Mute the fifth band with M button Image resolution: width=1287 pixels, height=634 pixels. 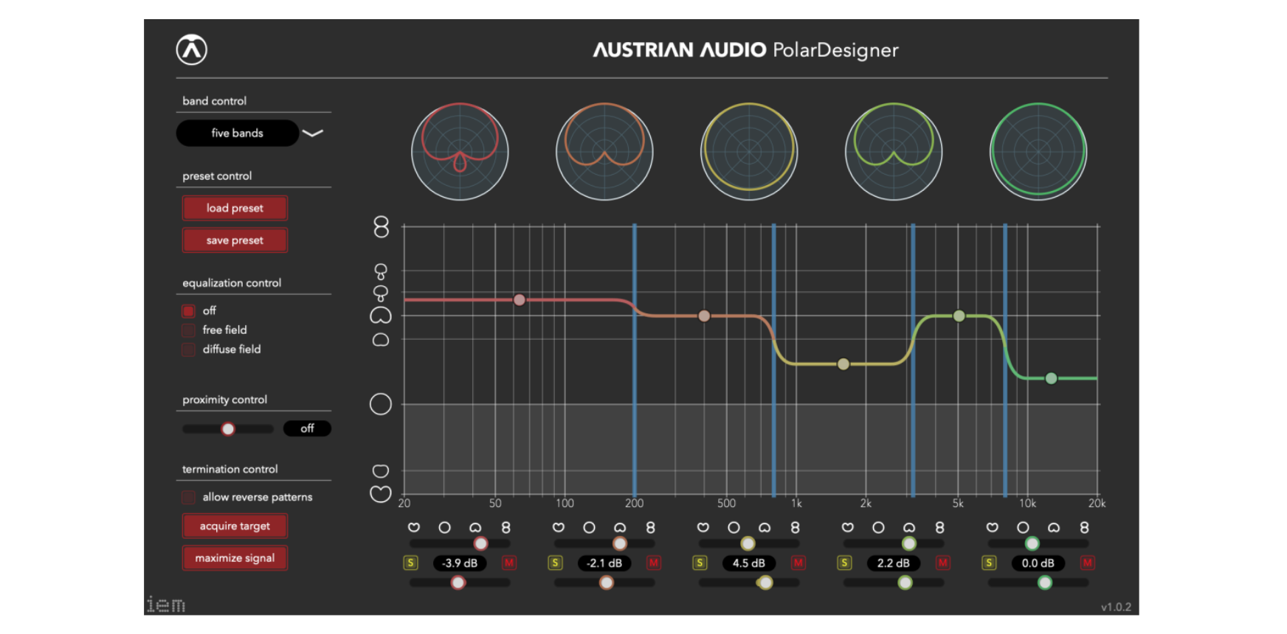pyautogui.click(x=1087, y=563)
